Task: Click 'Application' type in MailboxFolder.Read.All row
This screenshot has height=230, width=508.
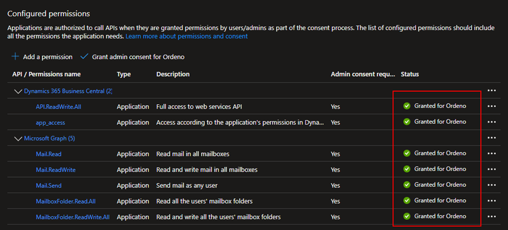Action: [x=133, y=201]
